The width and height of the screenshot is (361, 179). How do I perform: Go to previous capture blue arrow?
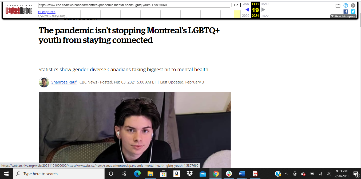[x=247, y=10]
